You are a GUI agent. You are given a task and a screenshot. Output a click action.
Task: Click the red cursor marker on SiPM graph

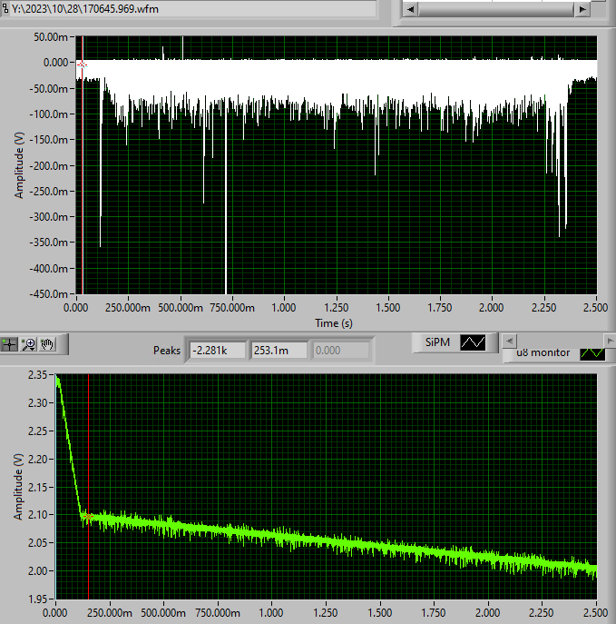82,64
